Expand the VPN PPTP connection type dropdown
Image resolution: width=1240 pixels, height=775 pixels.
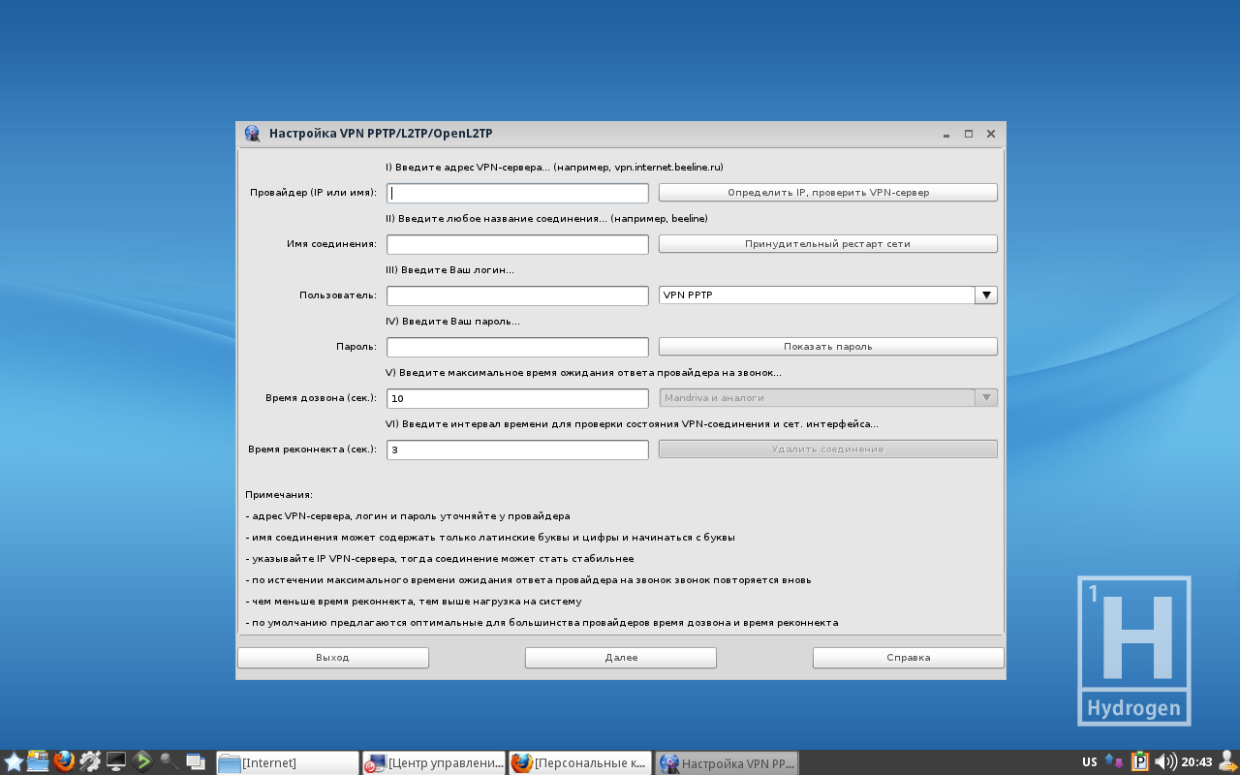[985, 295]
